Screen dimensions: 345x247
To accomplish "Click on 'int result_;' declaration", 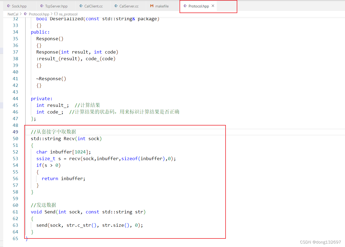I will pyautogui.click(x=53, y=105).
